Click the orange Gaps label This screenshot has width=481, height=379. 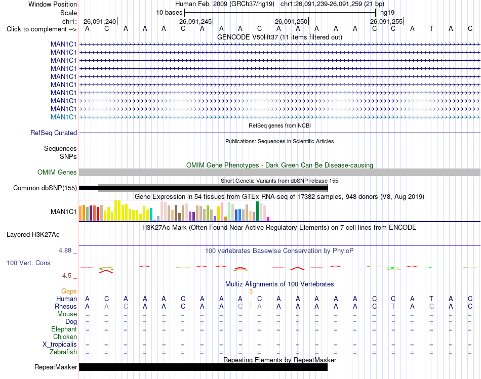tap(69, 291)
